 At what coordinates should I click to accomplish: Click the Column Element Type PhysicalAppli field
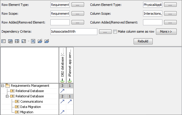(x=153, y=5)
